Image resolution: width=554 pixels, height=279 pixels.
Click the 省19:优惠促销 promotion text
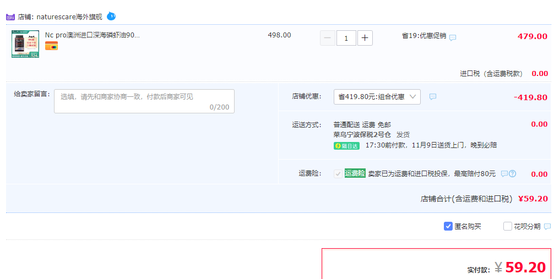424,36
